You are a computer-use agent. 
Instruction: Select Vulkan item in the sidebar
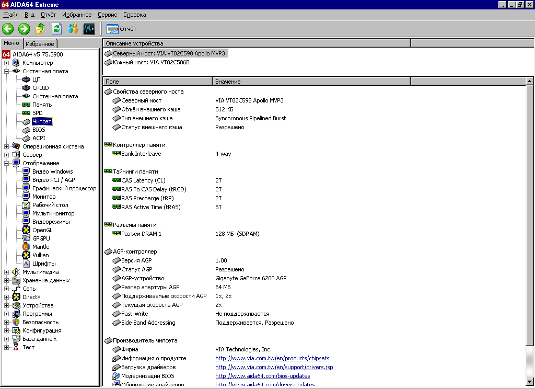click(40, 255)
